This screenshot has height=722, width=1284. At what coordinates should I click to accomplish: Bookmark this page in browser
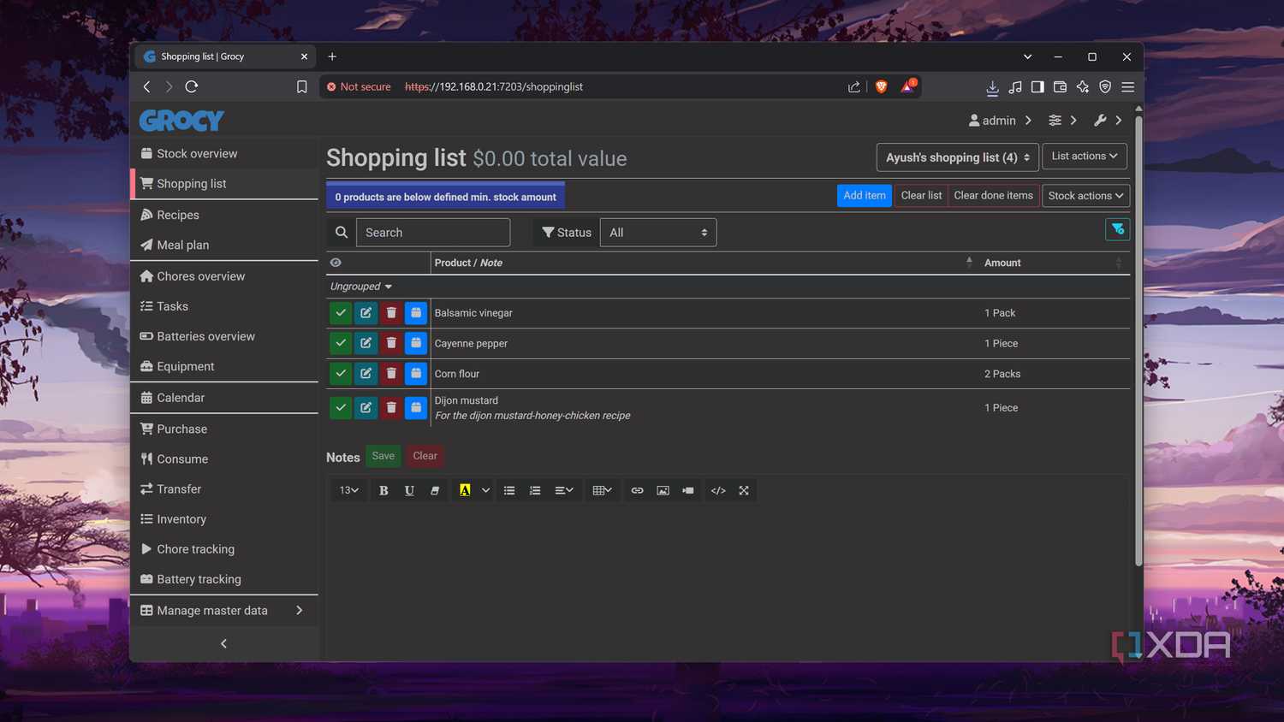click(301, 86)
